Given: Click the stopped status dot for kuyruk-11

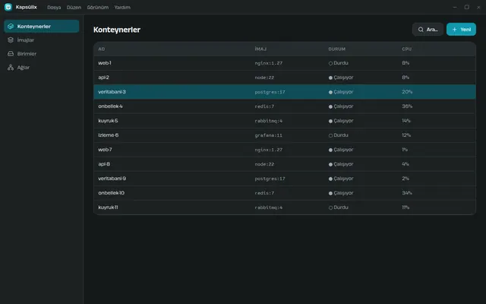Looking at the screenshot, I should 330,207.
